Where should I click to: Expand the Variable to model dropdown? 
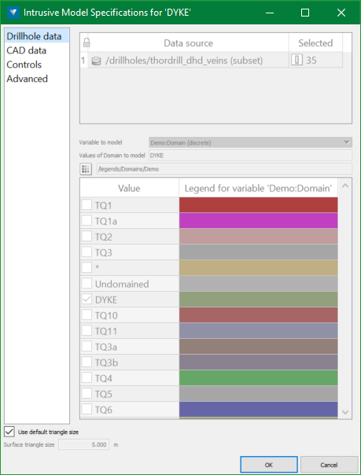coord(250,142)
